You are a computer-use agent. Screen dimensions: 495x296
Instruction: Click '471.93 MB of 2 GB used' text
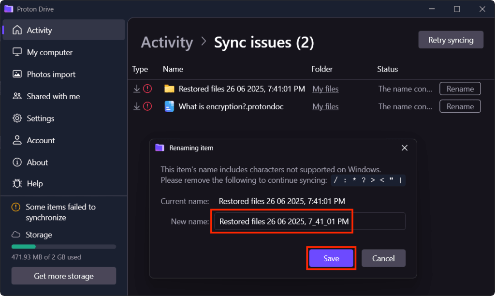click(46, 257)
